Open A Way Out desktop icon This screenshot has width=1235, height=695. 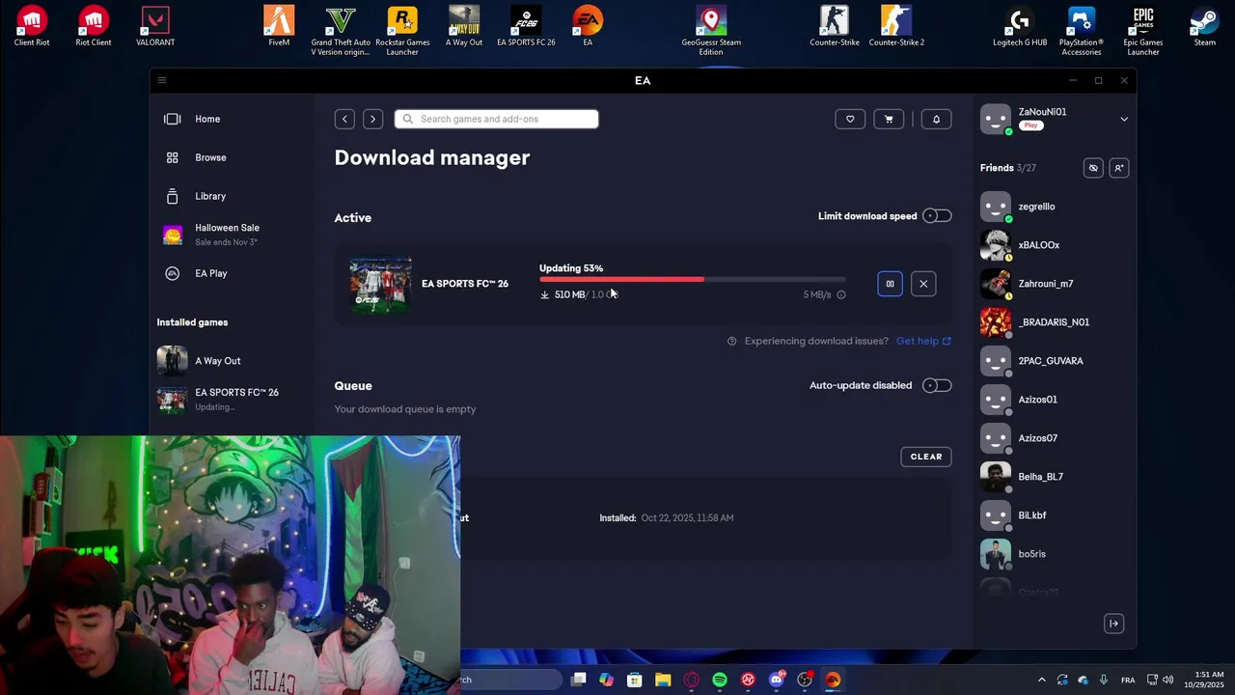point(464,27)
